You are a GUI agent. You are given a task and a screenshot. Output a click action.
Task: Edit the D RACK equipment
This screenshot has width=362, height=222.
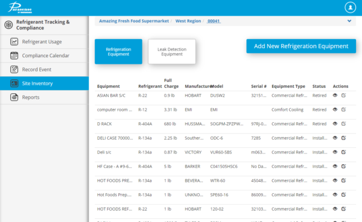point(343,124)
